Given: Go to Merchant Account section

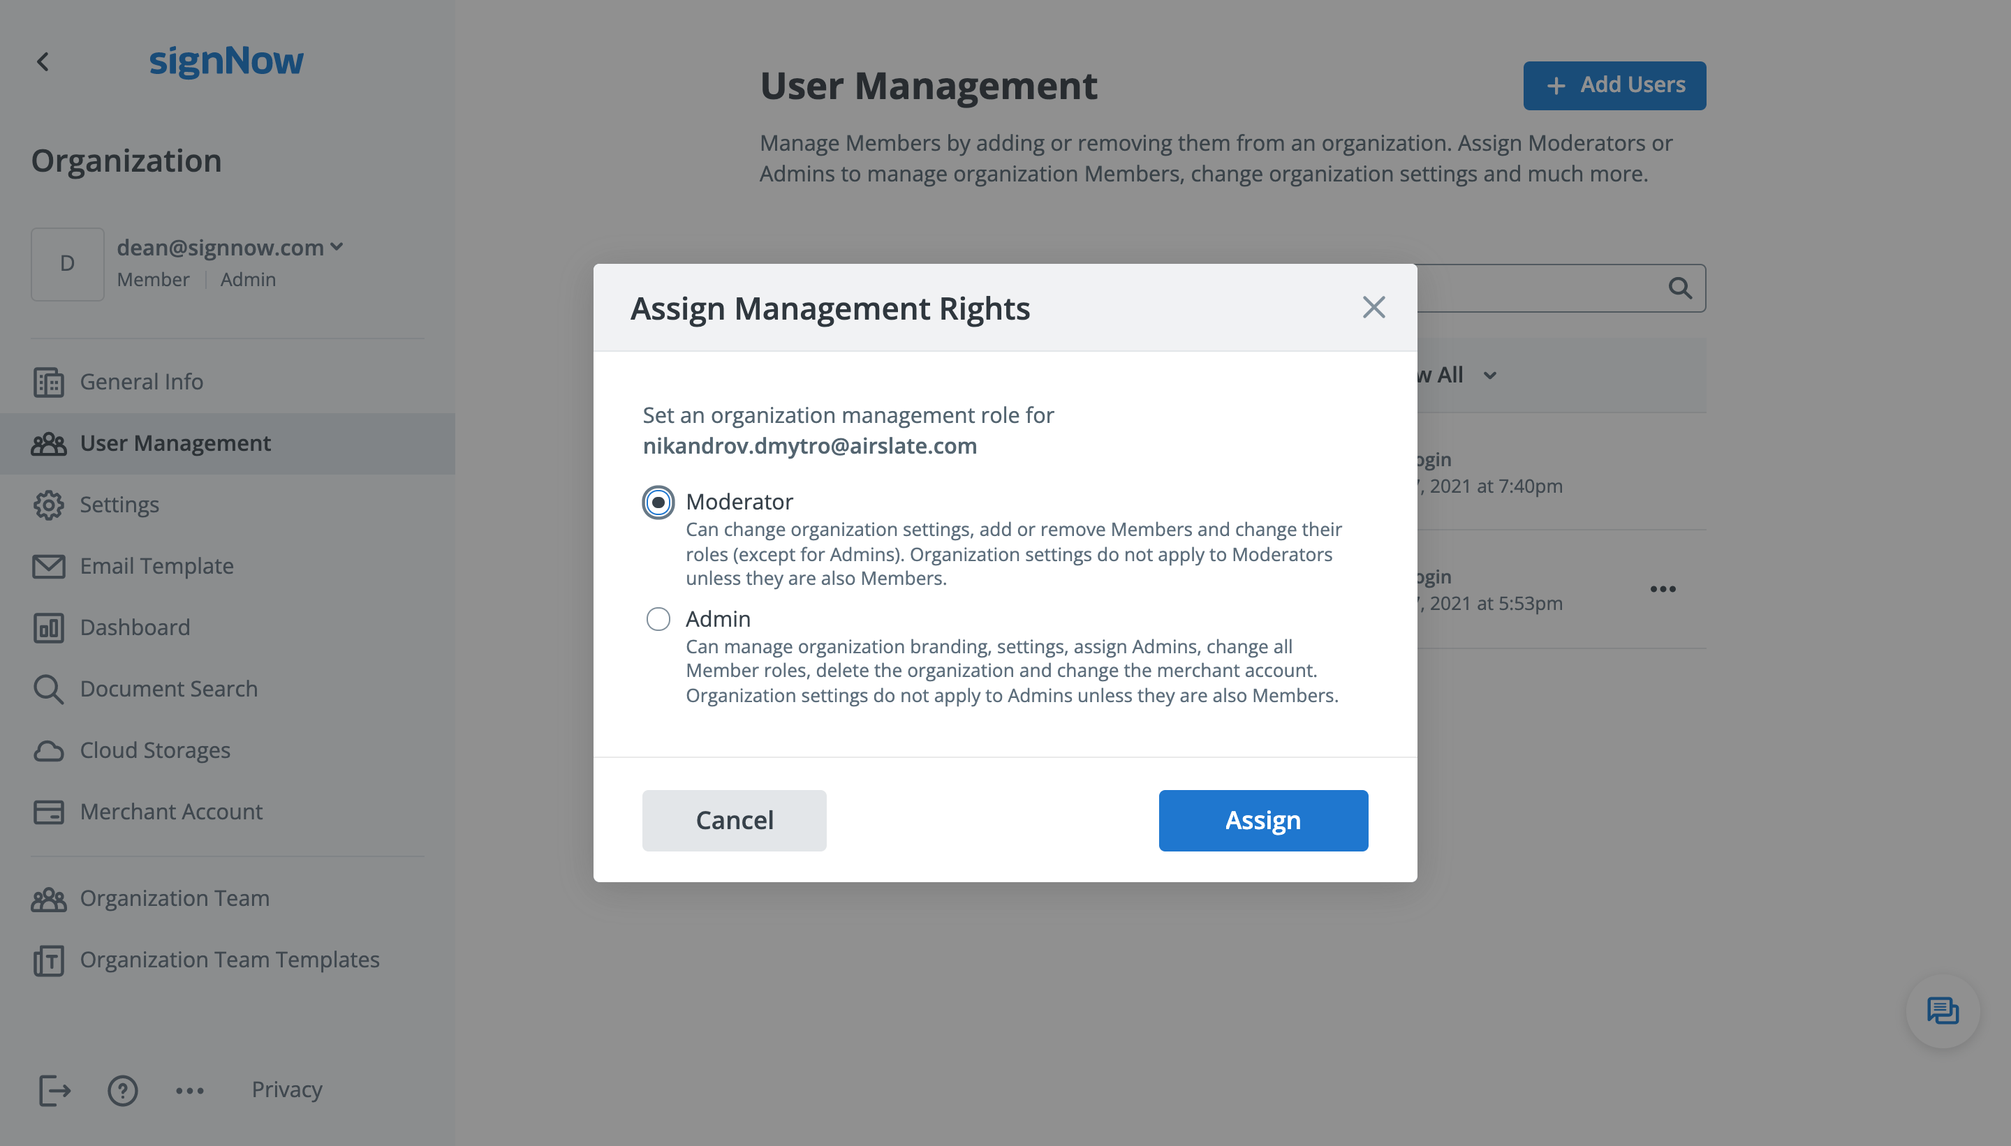Looking at the screenshot, I should point(171,812).
